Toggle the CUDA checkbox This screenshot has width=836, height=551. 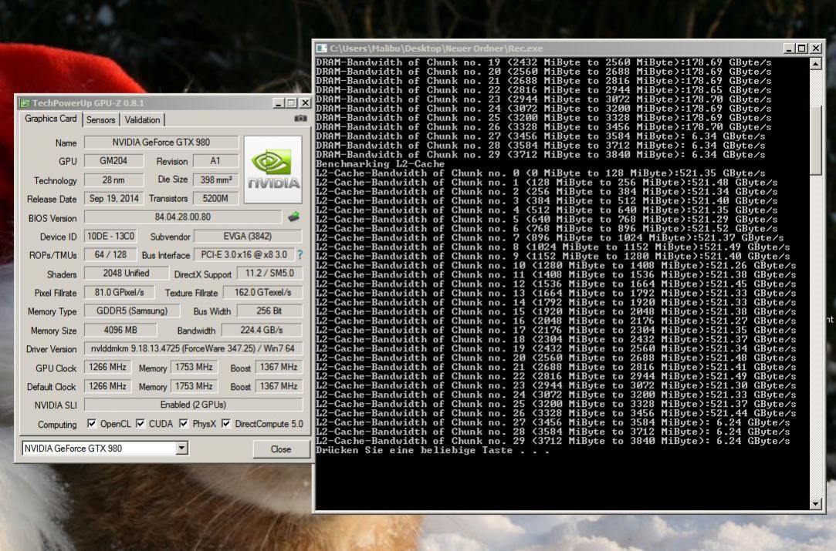[x=140, y=424]
